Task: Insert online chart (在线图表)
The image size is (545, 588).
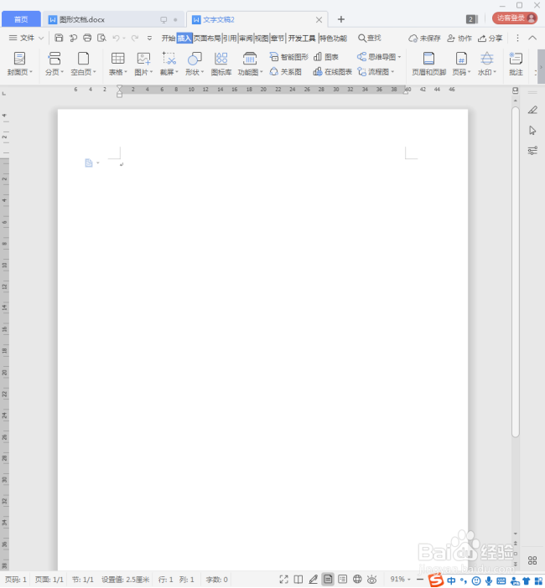Action: coord(333,72)
